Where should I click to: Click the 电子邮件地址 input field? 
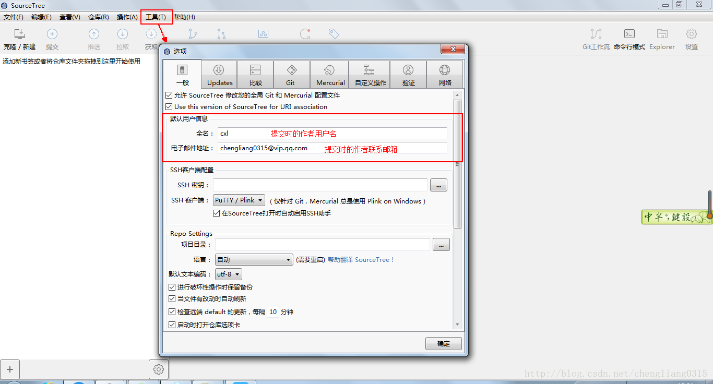[332, 148]
